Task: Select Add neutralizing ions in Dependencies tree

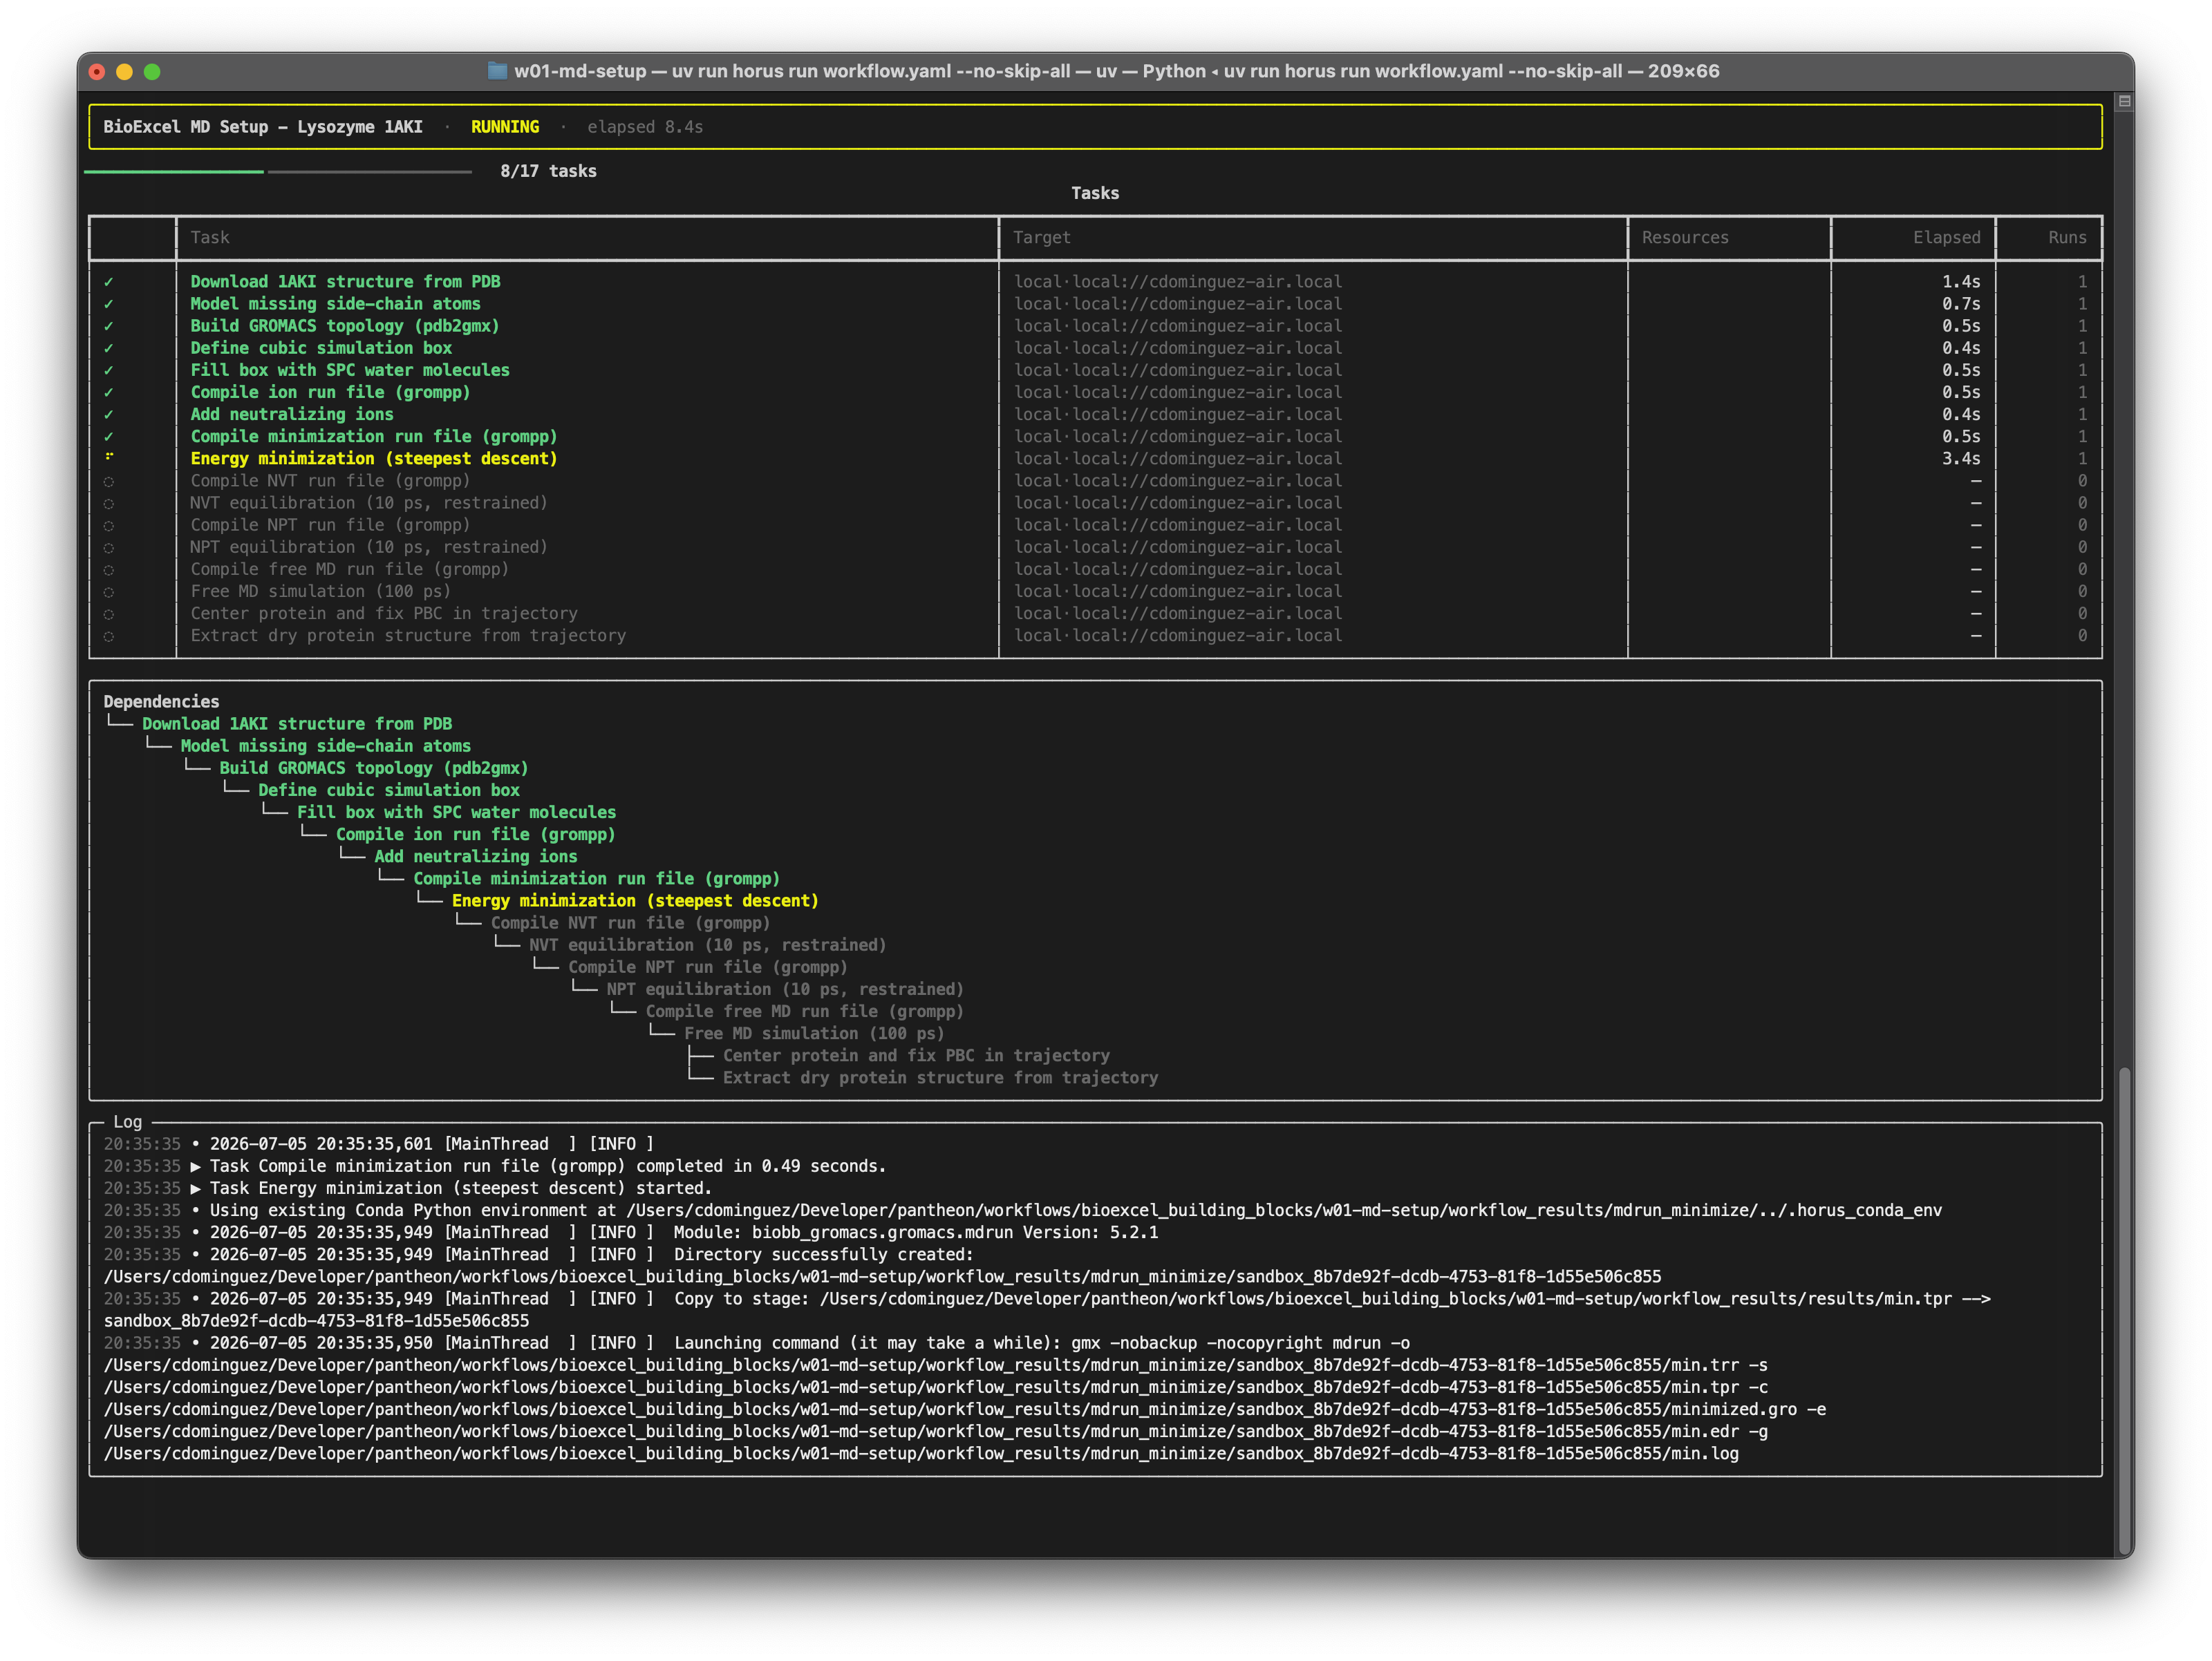Action: (476, 855)
